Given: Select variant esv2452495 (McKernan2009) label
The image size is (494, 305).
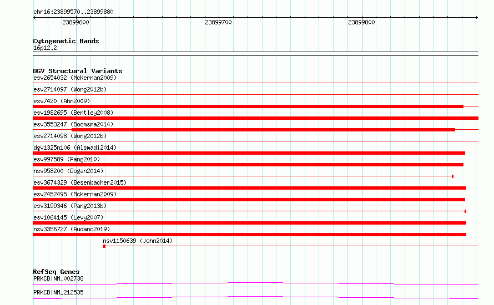Looking at the screenshot, I should click(75, 194).
